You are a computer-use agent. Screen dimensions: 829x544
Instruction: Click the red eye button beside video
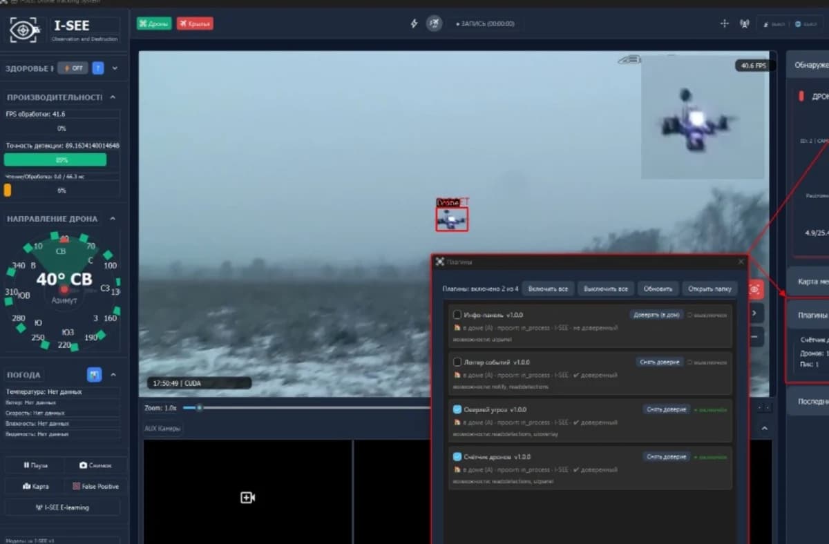[x=755, y=289]
